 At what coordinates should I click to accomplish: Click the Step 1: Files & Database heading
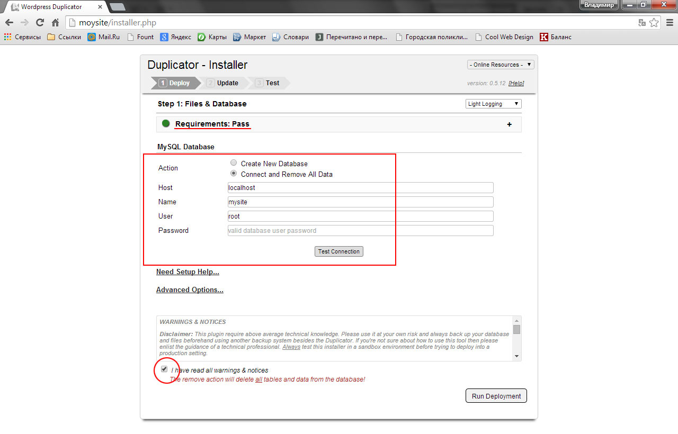[202, 104]
